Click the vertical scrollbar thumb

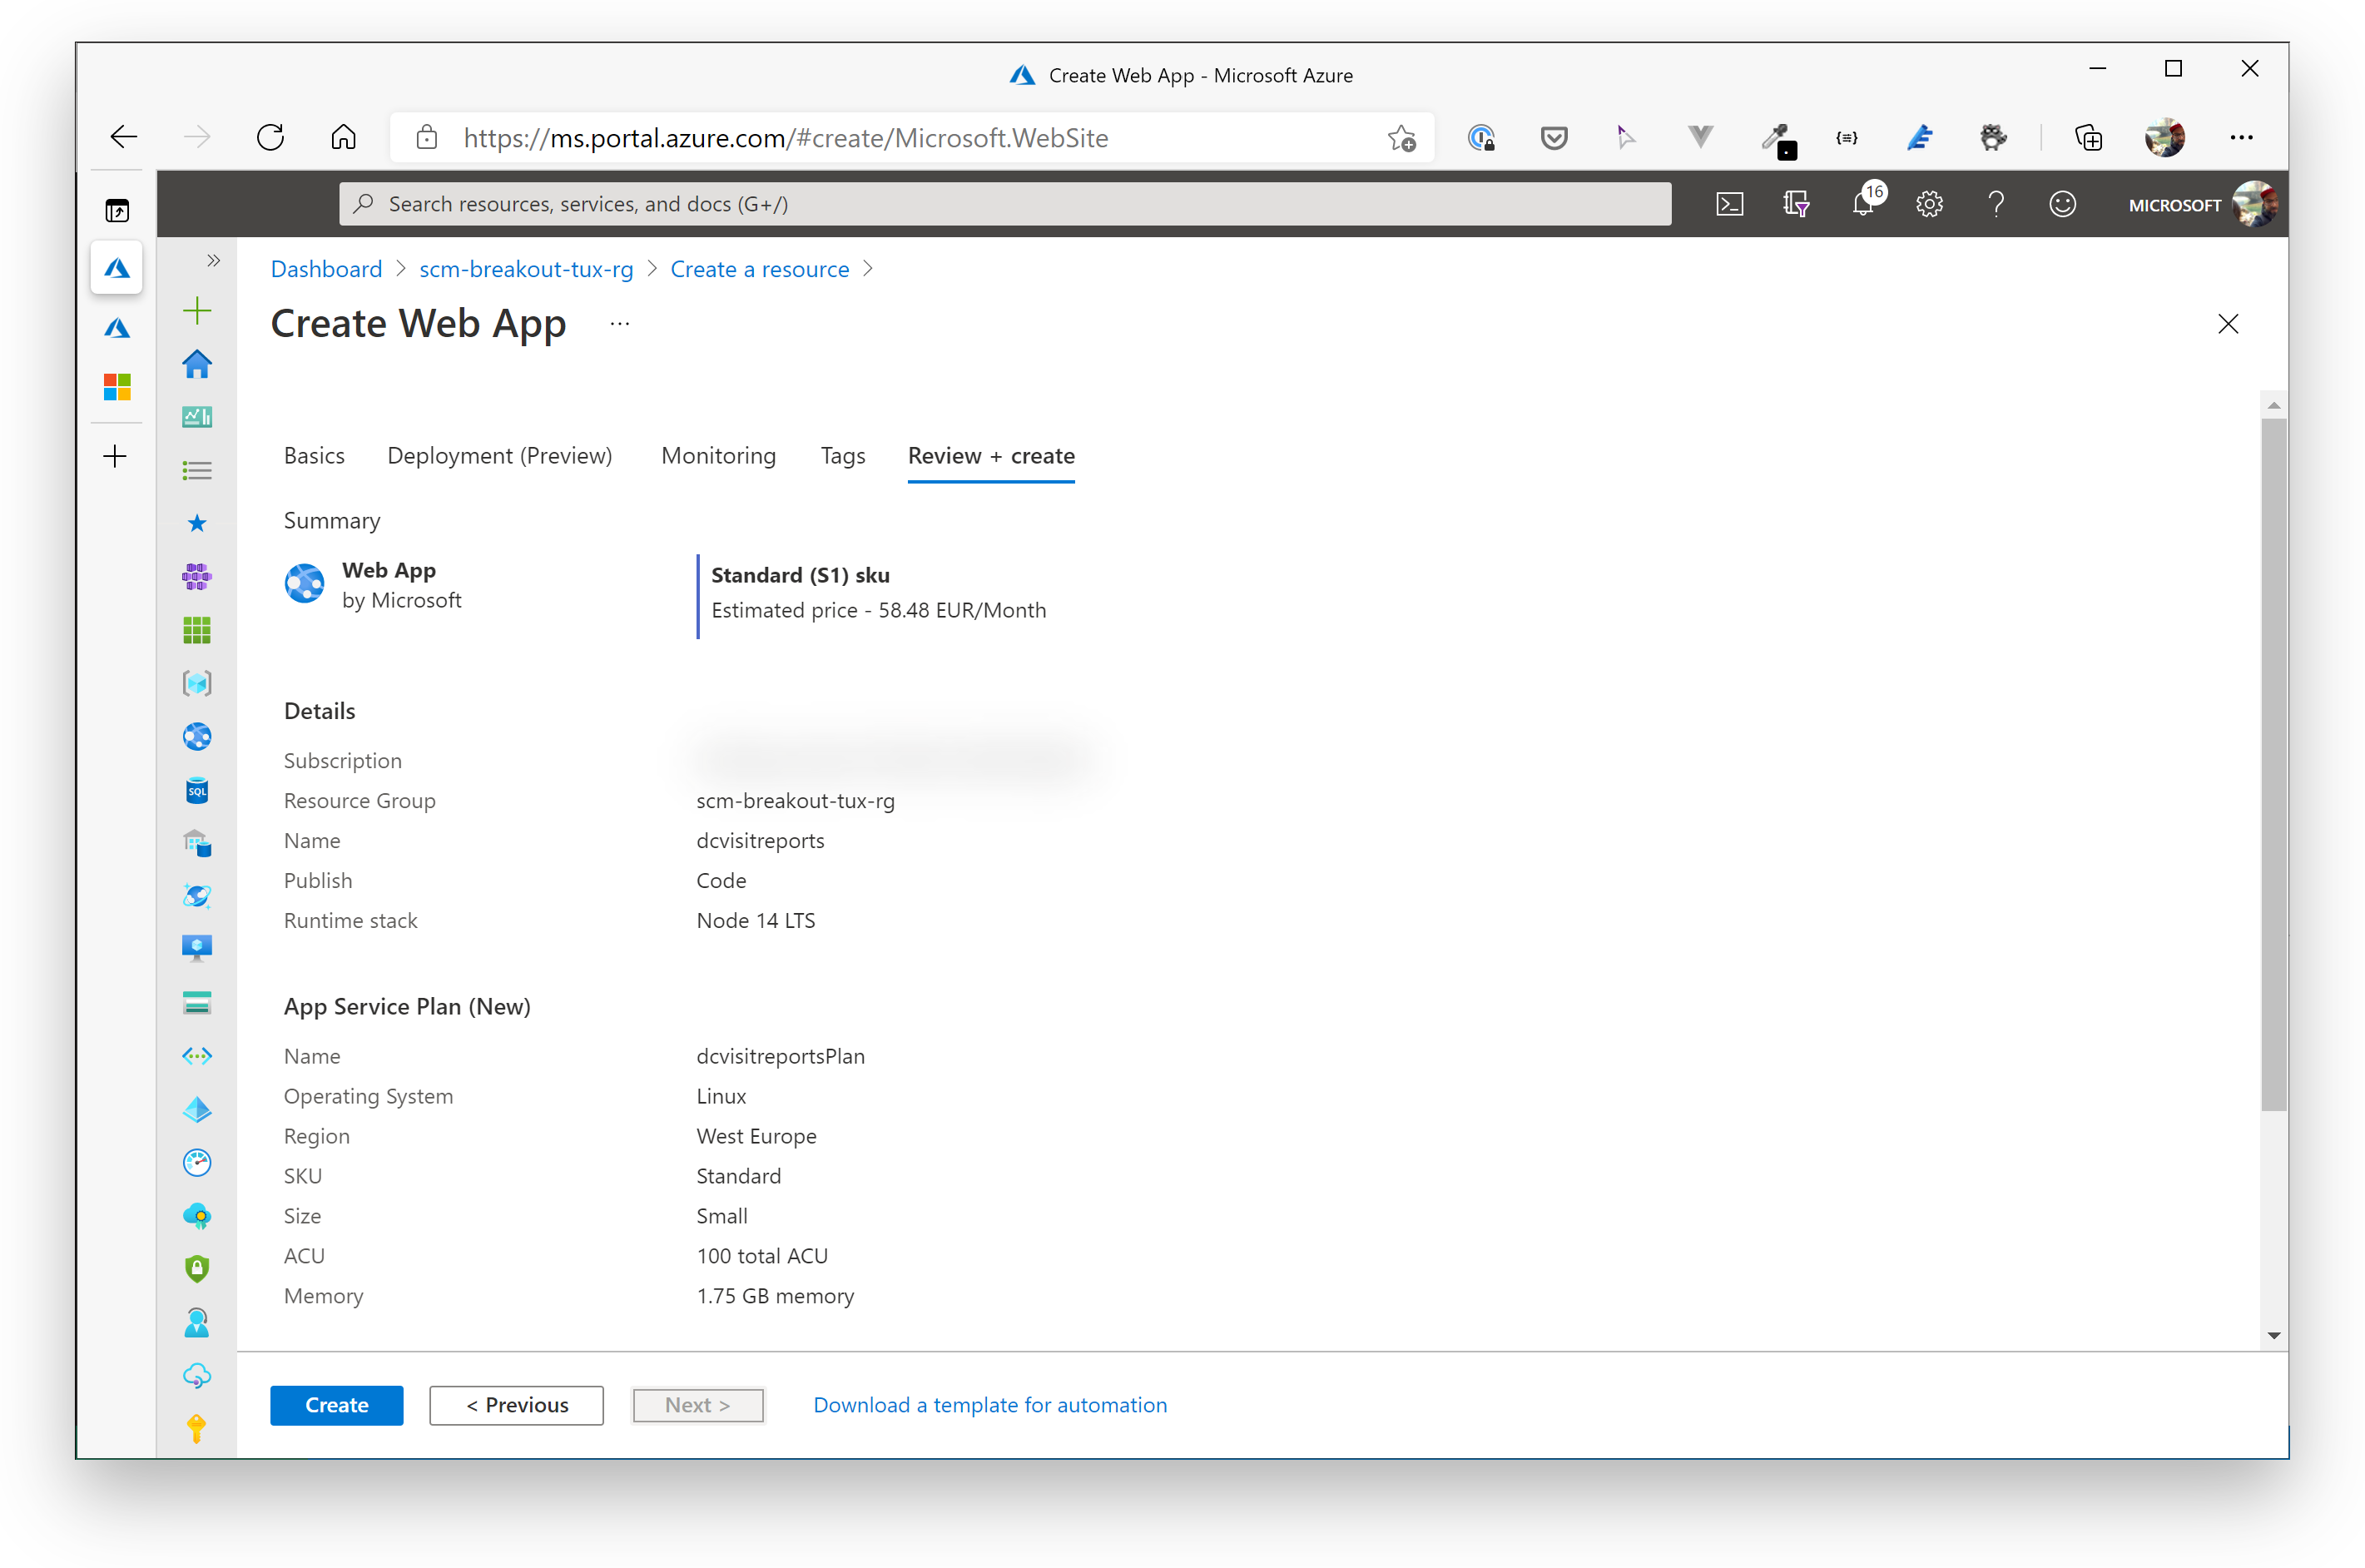2273,765
